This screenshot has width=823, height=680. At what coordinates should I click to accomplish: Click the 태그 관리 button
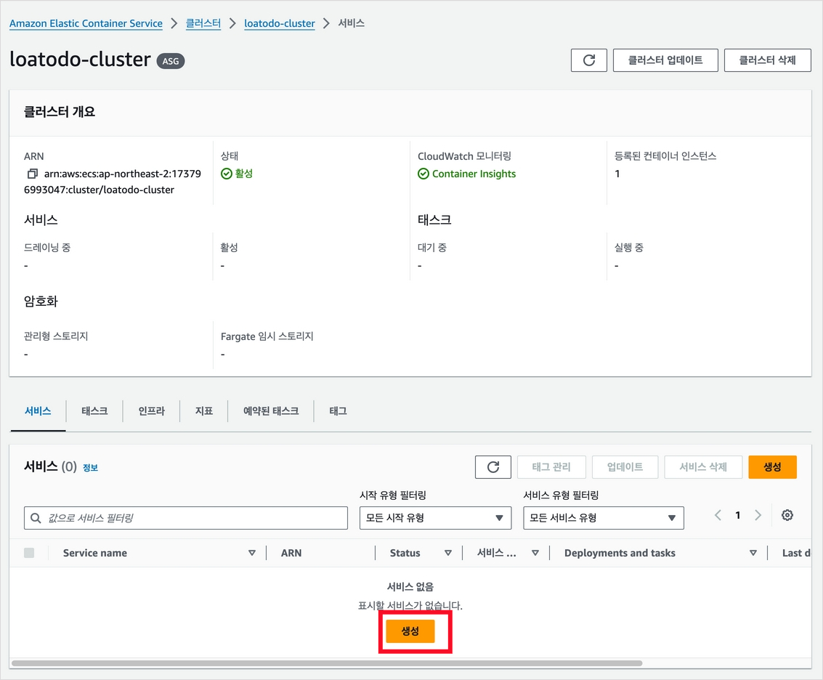click(x=551, y=467)
